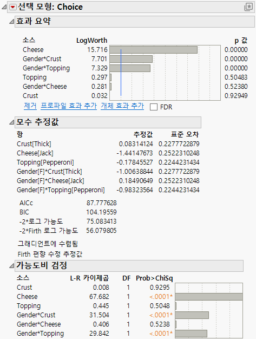Enable the FDR checkbox
Viewport: 256px width, 339px height.
[154, 107]
